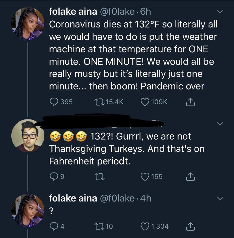Reply to the question mark tweet

54,226
